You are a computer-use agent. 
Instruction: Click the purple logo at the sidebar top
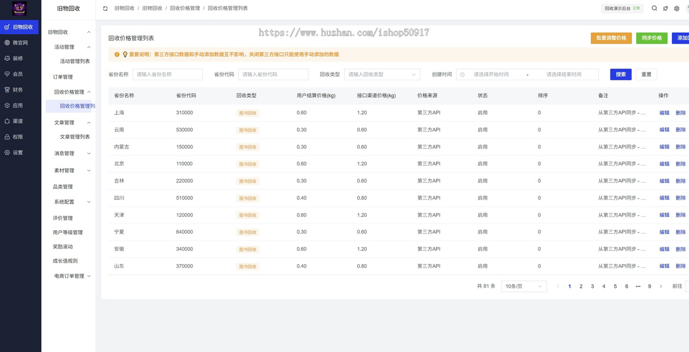point(20,9)
